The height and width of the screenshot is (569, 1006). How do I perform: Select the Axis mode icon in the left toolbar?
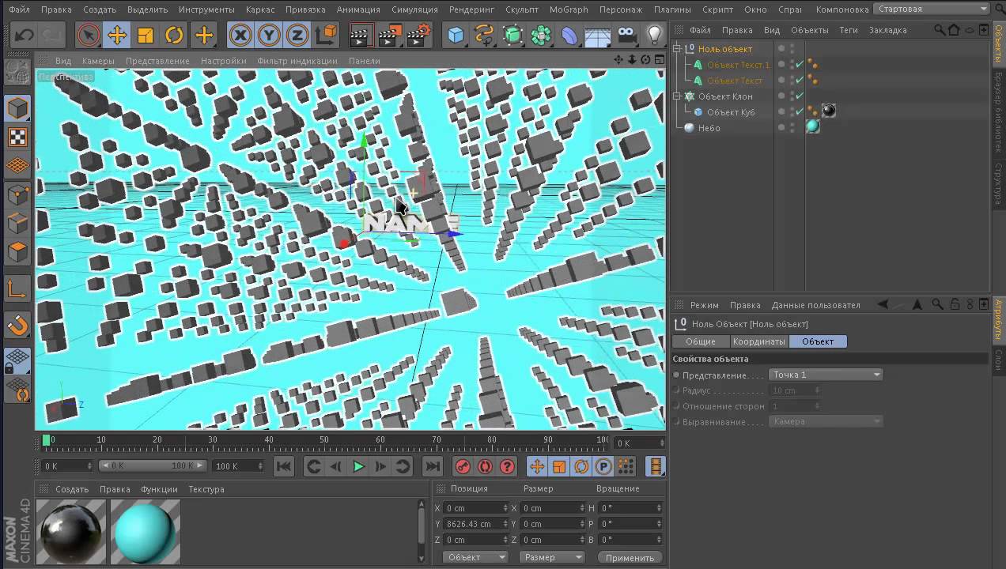pos(17,288)
